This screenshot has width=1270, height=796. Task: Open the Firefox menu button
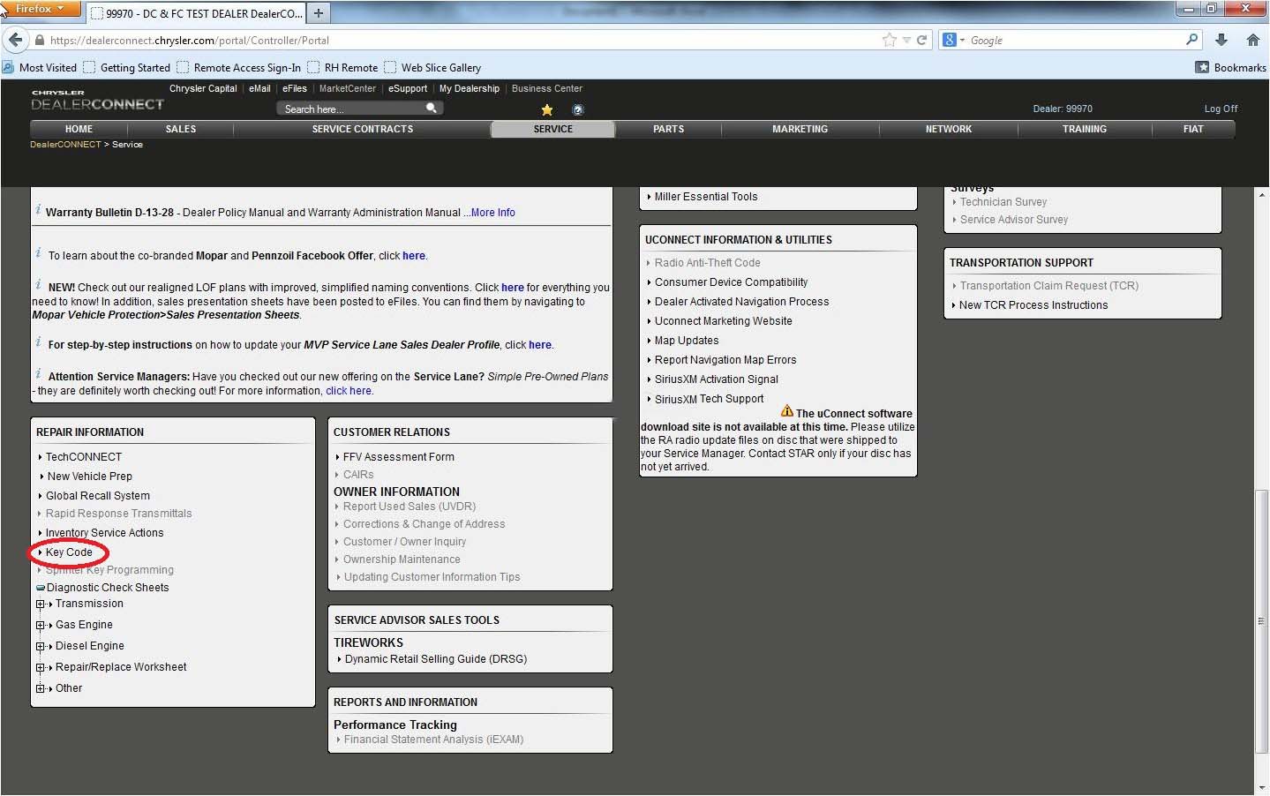point(41,9)
